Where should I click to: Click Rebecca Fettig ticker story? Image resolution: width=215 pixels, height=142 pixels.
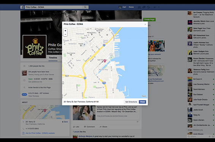click(x=201, y=72)
